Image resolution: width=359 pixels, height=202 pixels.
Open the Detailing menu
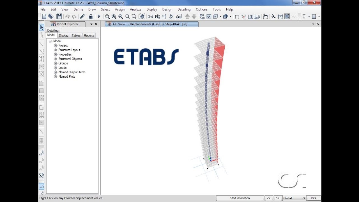click(x=184, y=9)
